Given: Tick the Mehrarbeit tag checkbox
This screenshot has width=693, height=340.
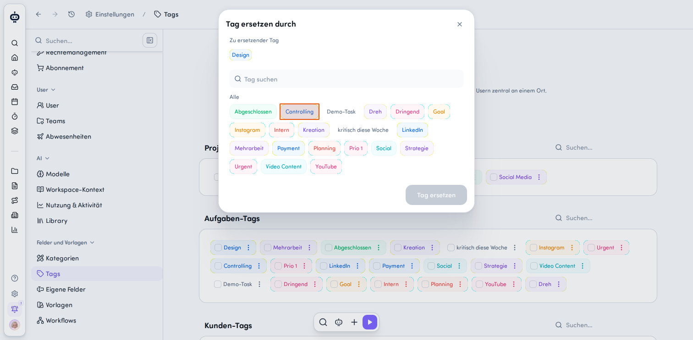Looking at the screenshot, I should pyautogui.click(x=268, y=248).
